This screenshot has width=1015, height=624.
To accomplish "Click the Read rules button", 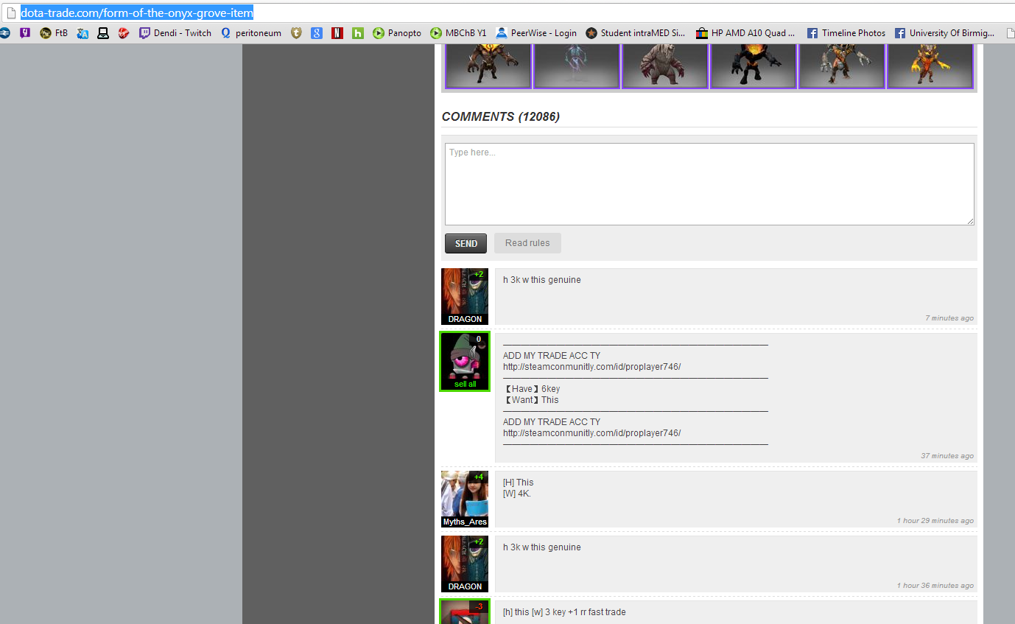I will pyautogui.click(x=527, y=243).
